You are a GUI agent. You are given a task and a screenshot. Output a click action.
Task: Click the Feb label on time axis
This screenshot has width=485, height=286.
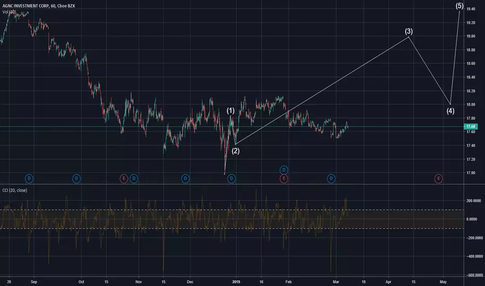288,282
